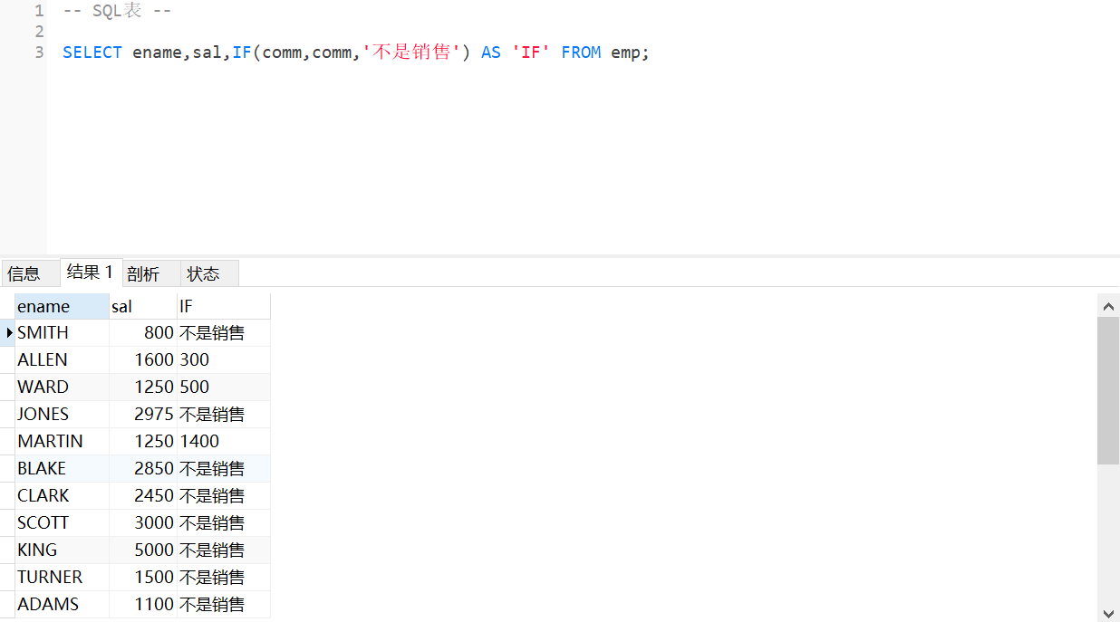Select the SCOTT name cell
This screenshot has height=622, width=1120.
[x=63, y=523]
